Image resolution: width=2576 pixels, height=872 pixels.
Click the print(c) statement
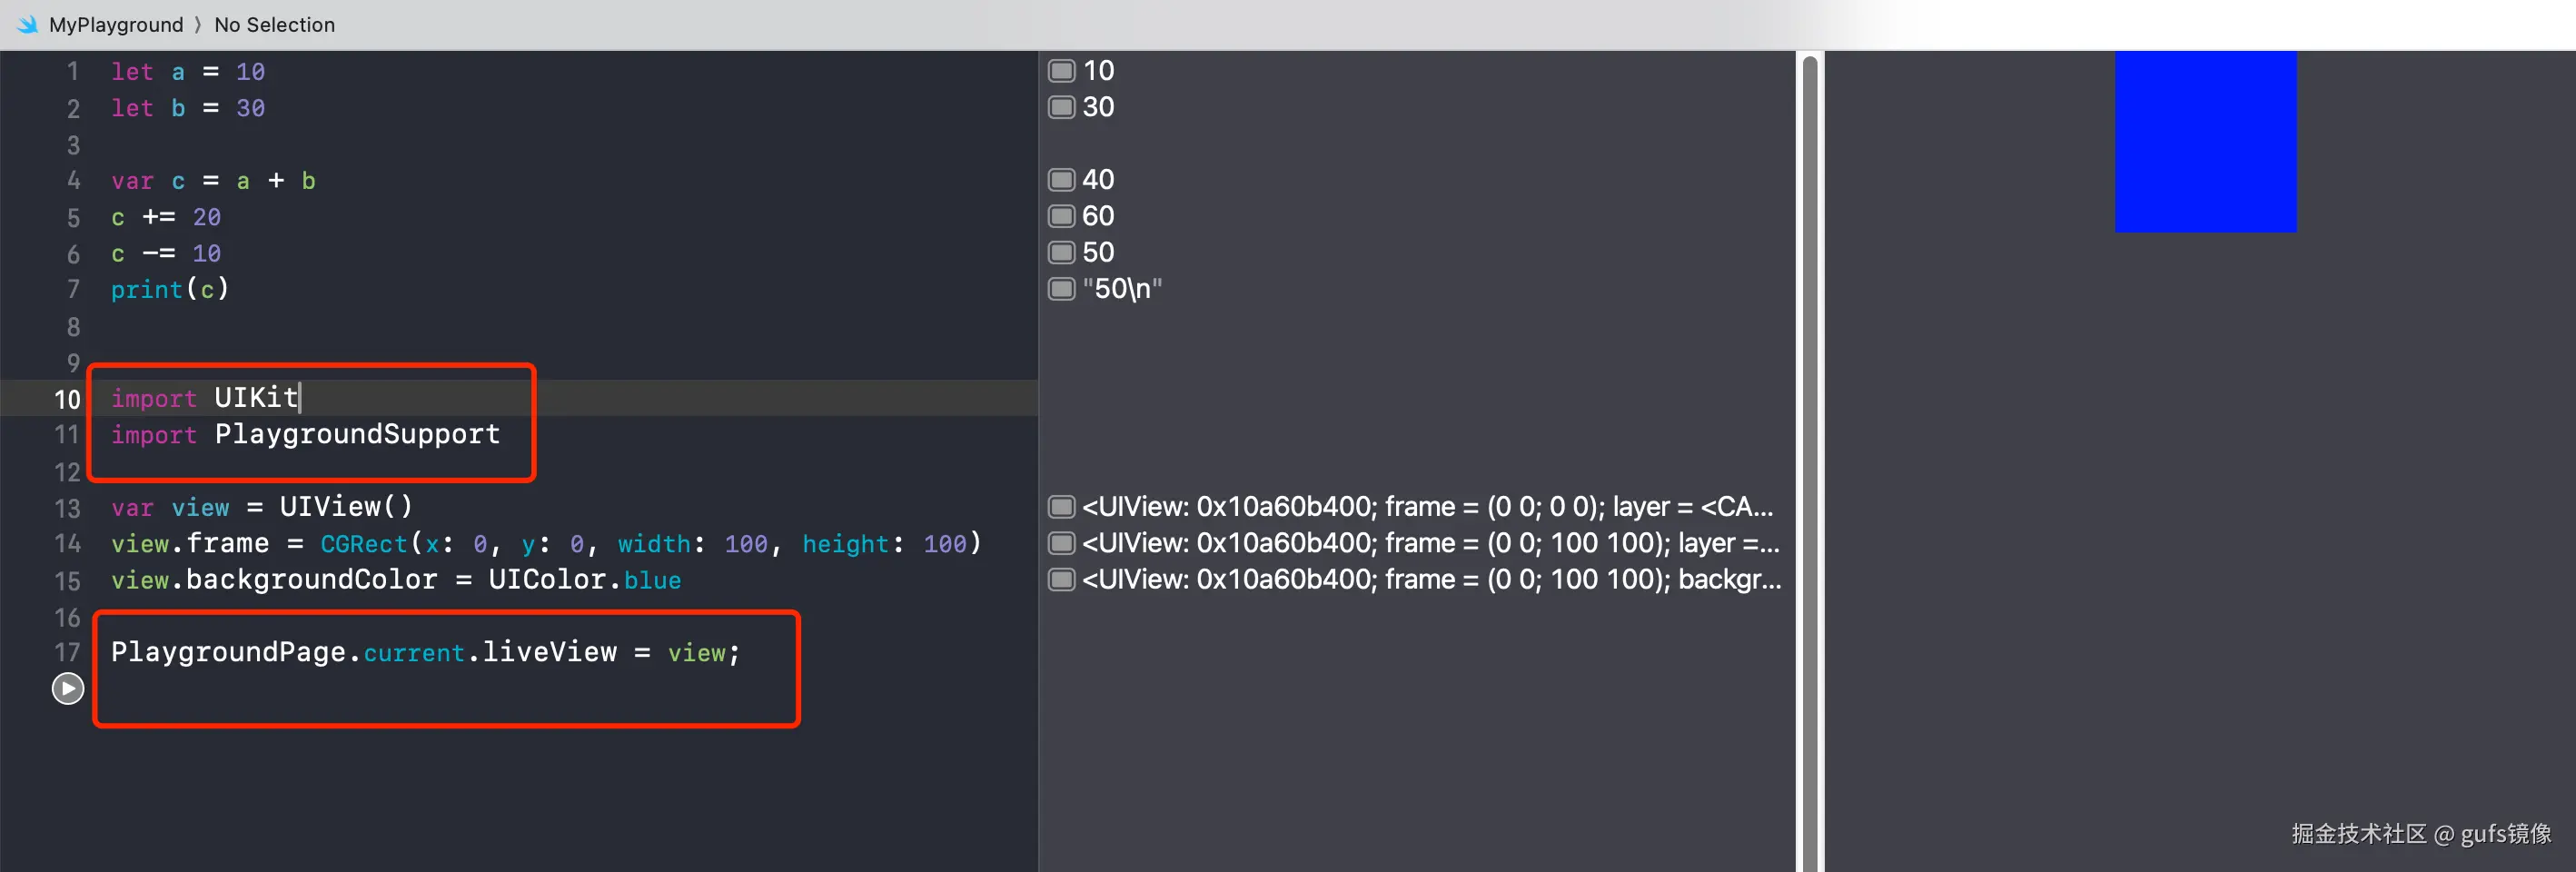coord(170,290)
